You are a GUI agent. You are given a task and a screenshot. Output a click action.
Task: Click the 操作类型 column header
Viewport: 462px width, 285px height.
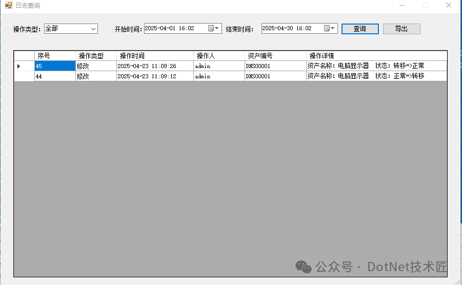point(96,56)
